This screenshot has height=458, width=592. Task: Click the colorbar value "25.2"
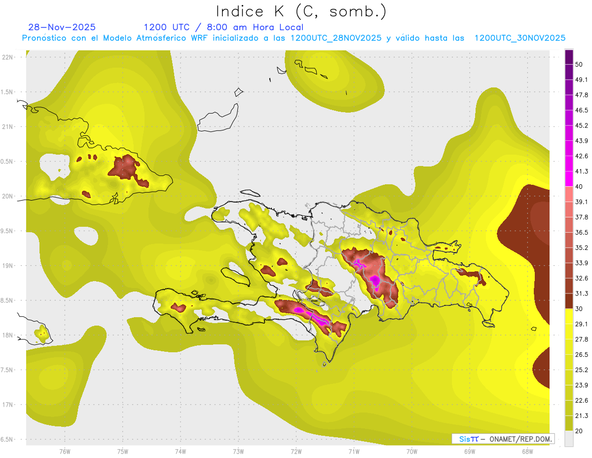coord(582,370)
